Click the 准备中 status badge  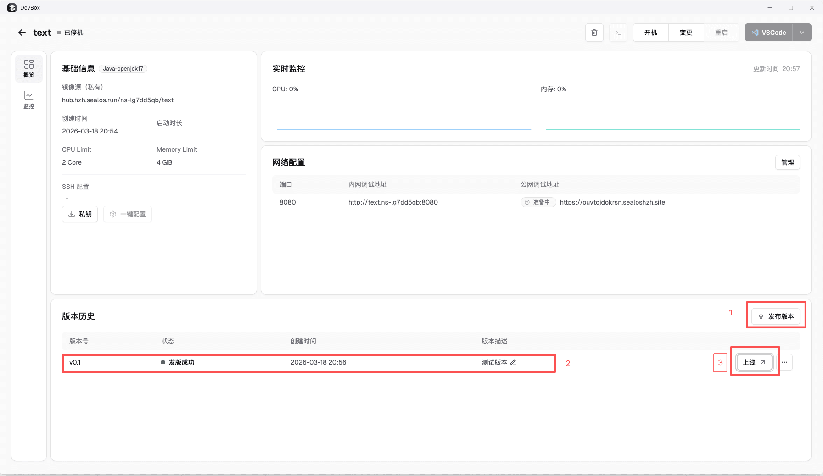coord(538,202)
